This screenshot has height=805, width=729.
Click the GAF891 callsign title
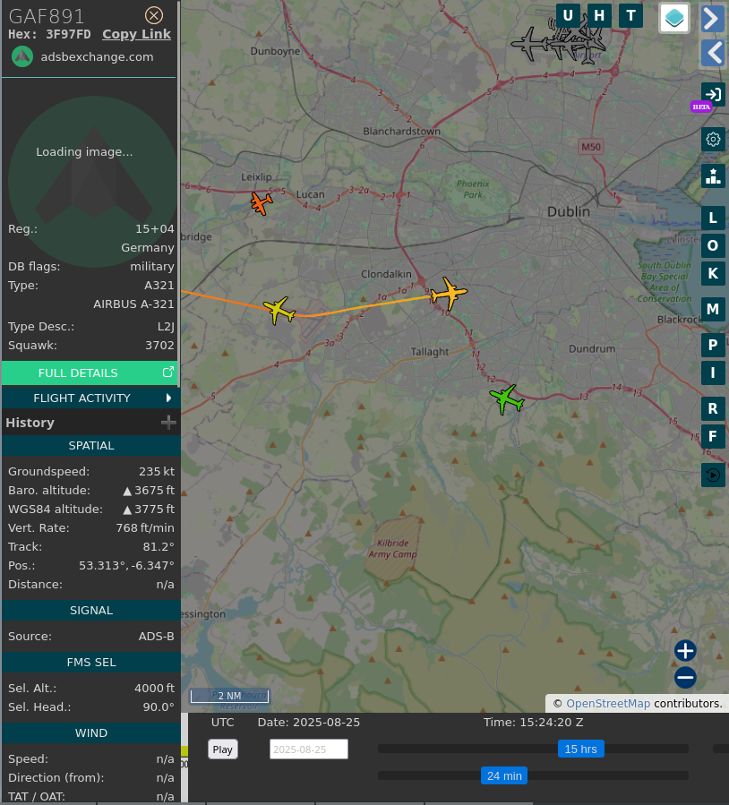[x=47, y=16]
